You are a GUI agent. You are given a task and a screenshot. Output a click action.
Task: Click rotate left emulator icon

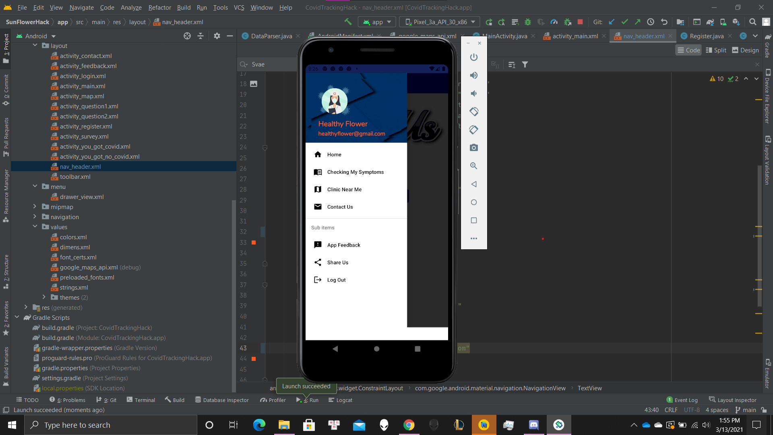[x=474, y=112]
